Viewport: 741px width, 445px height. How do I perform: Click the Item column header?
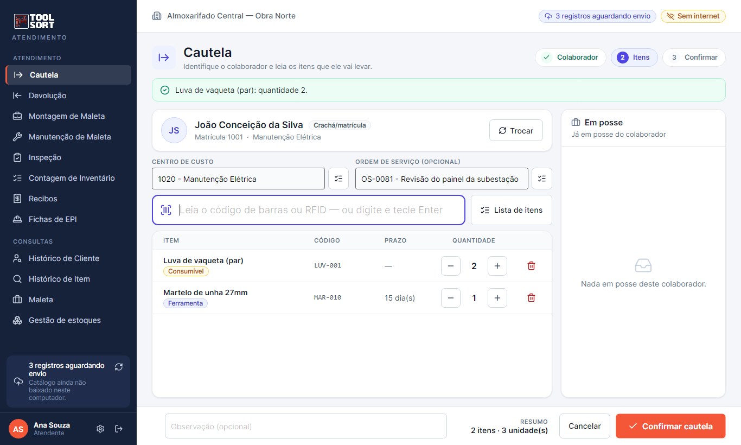pyautogui.click(x=171, y=240)
